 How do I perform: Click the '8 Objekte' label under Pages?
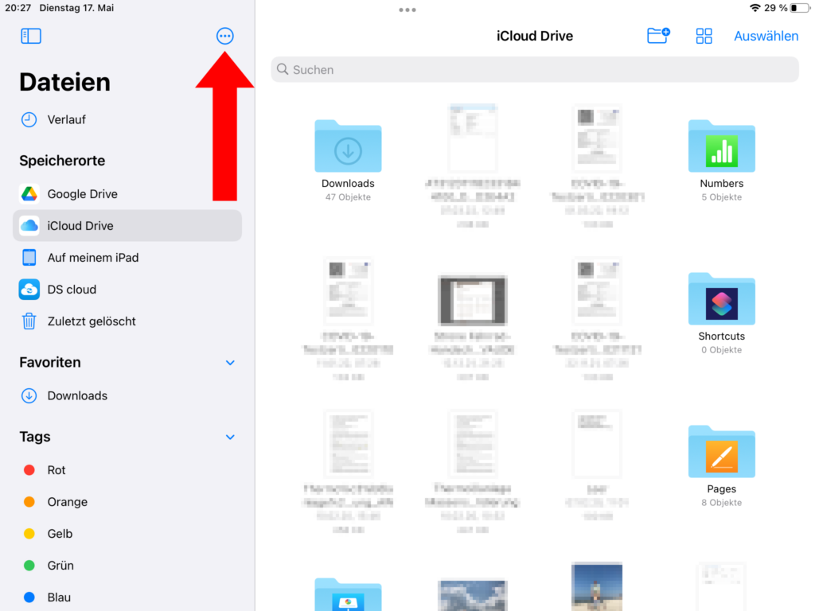click(721, 503)
